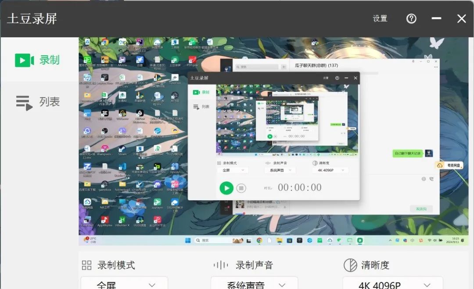This screenshot has height=289, width=474.
Task: Expand the 录制模式 dropdown showing 全屏
Action: [x=124, y=285]
